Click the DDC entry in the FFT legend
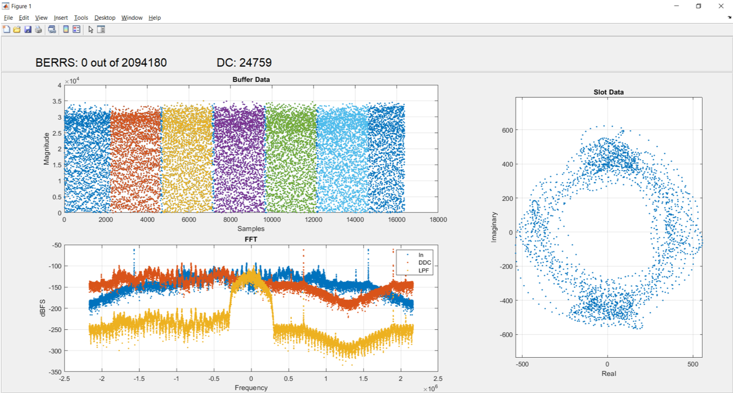Viewport: 733px width, 393px height. click(x=424, y=263)
